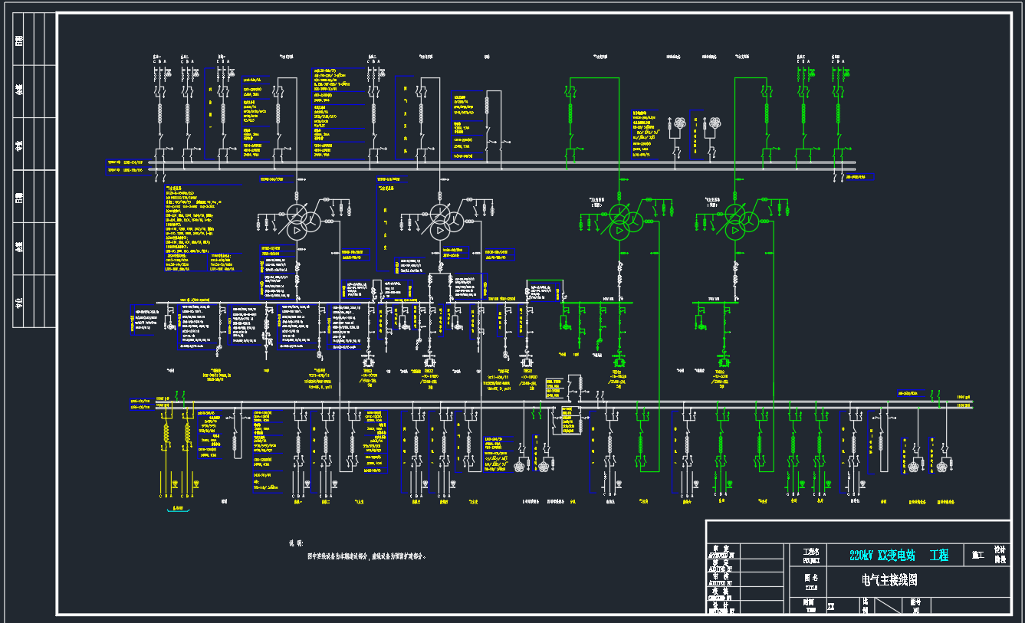
Task: Select the 时间 TIME label cell
Action: tap(809, 605)
